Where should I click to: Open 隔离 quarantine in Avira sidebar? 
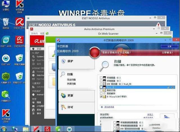pyautogui.click(x=37, y=102)
